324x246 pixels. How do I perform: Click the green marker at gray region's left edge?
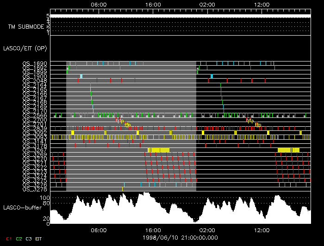coord(68,70)
